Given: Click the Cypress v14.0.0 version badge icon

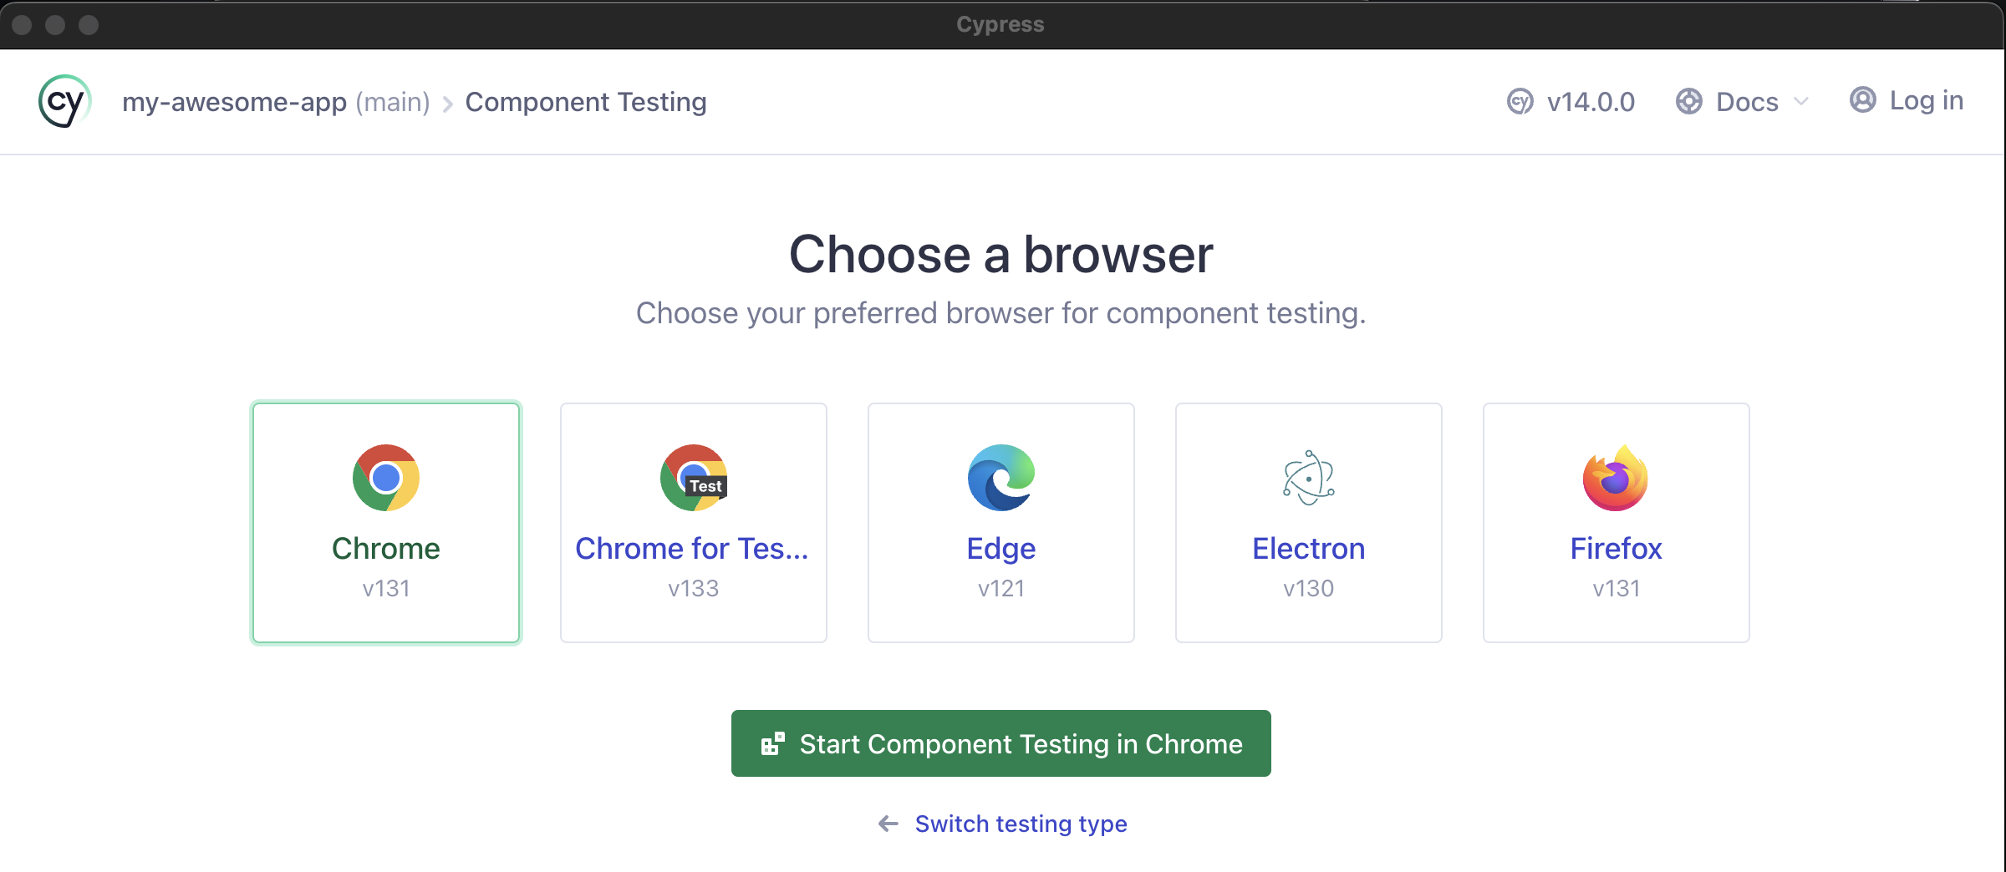Looking at the screenshot, I should [1520, 101].
